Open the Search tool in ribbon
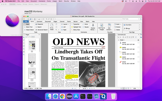Screen dimensions: 162x101 tap(38, 27)
